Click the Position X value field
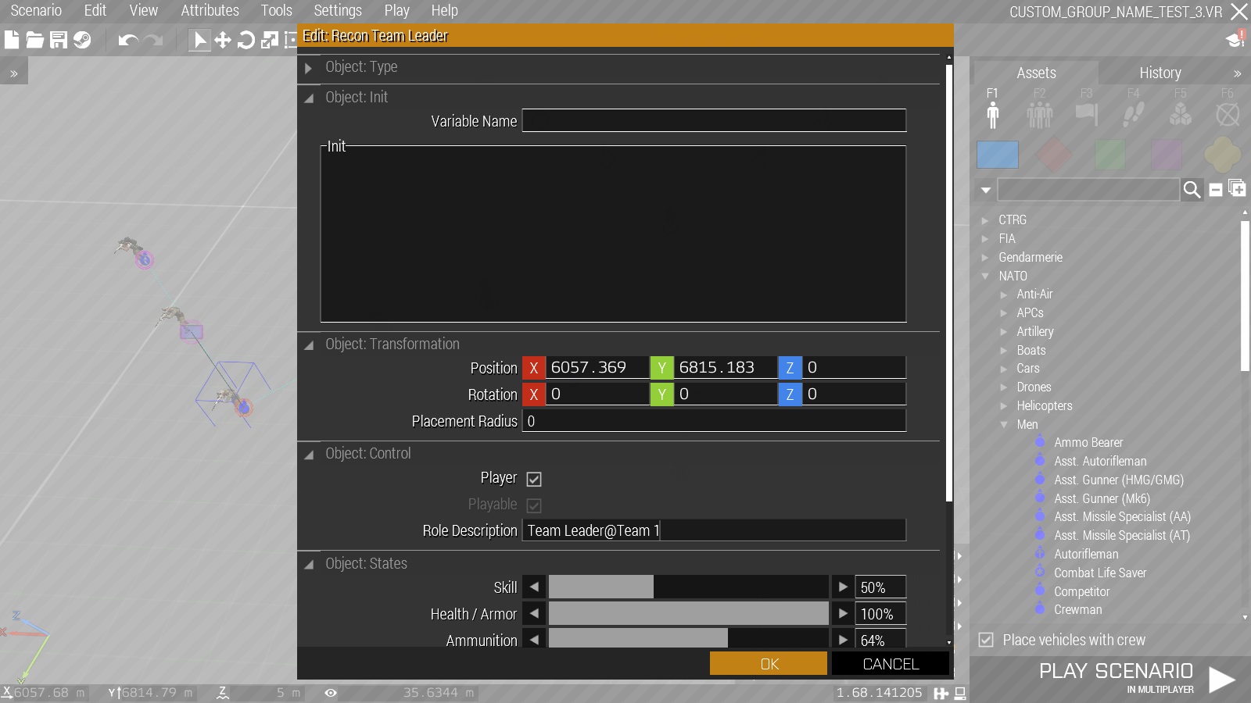The image size is (1251, 703). (597, 367)
